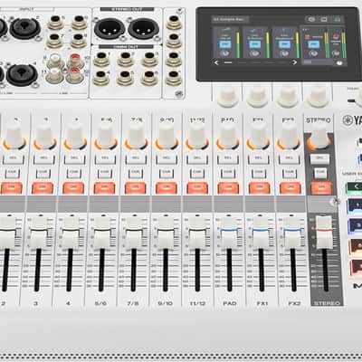The height and width of the screenshot is (362, 362).
Task: Hit the SEL key on channel 4
Action: point(74,159)
